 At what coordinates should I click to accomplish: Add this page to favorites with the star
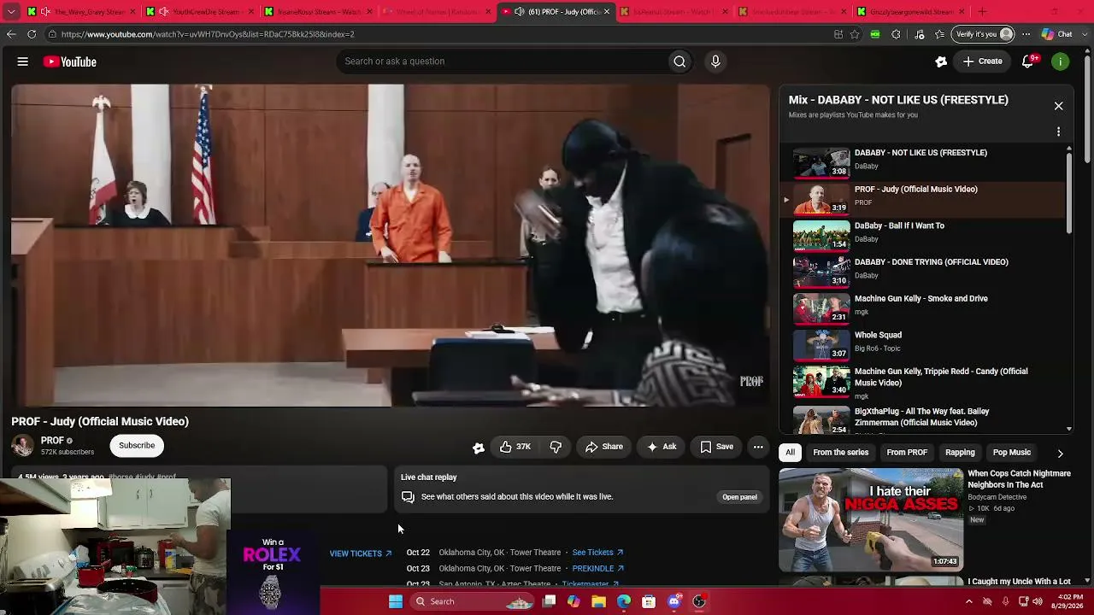click(855, 34)
